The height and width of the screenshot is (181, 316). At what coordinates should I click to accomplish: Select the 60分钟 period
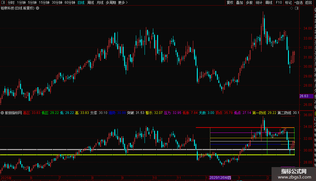[70, 3]
